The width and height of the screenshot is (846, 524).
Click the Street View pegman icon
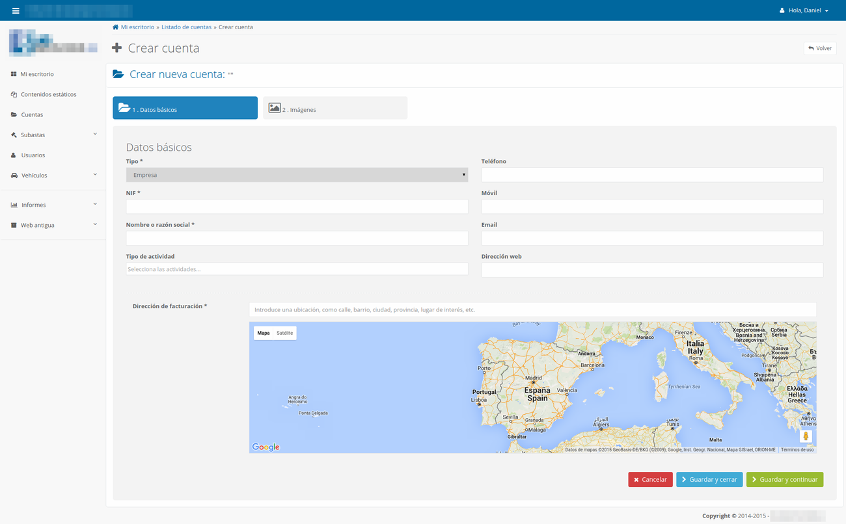806,436
